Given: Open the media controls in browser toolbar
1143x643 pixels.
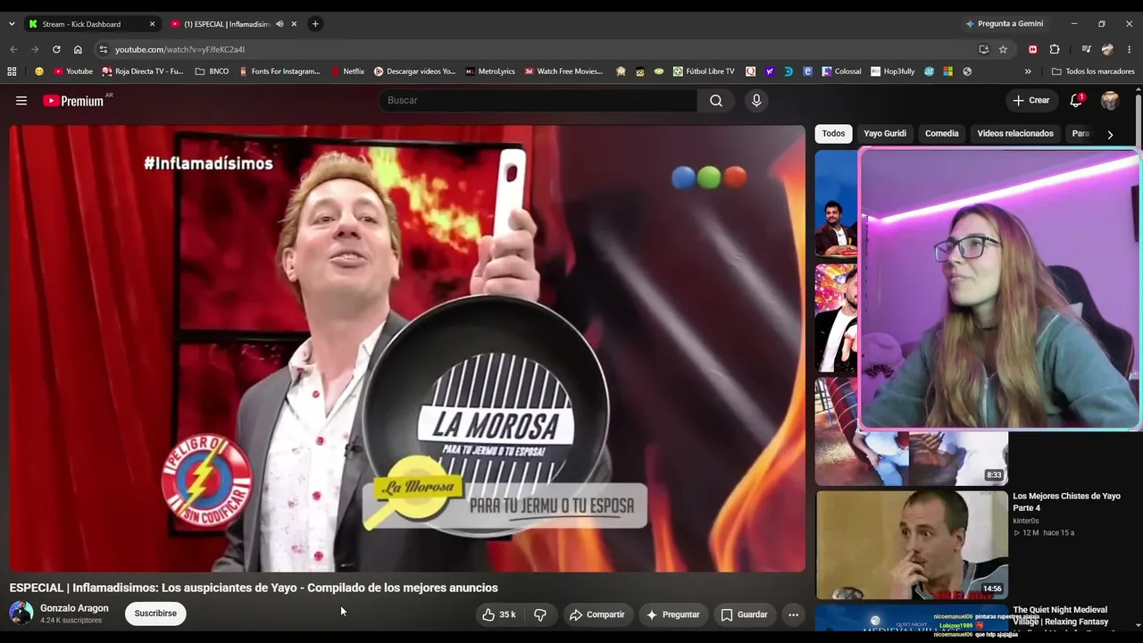Looking at the screenshot, I should (x=1086, y=49).
